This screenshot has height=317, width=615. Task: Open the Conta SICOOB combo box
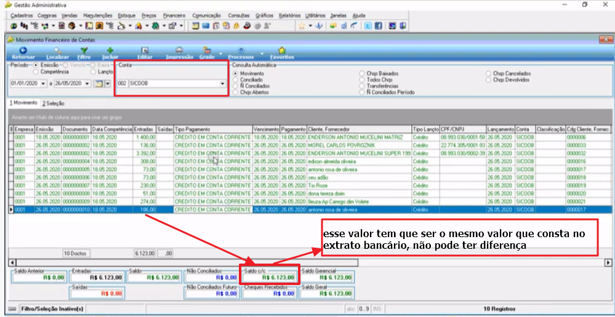coord(223,84)
